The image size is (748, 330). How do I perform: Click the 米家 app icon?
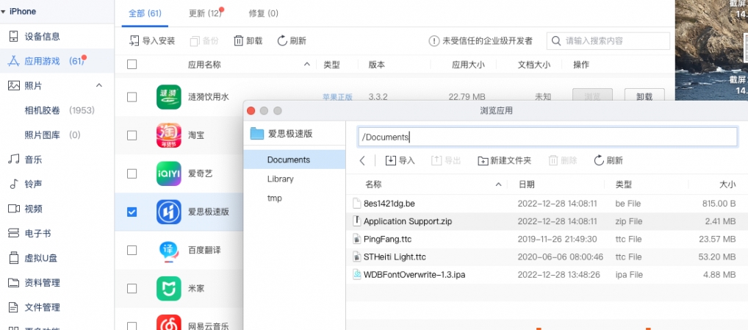tap(169, 289)
